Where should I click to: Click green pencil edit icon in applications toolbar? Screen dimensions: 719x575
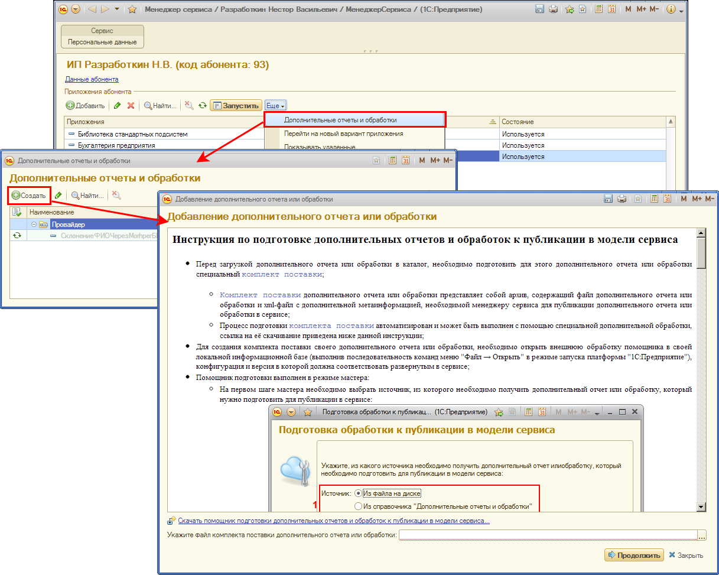tap(117, 106)
